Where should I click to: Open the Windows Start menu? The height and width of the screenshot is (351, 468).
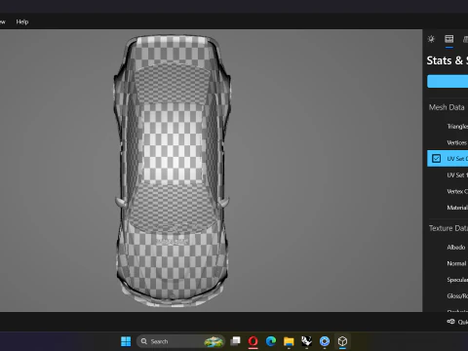pos(126,341)
